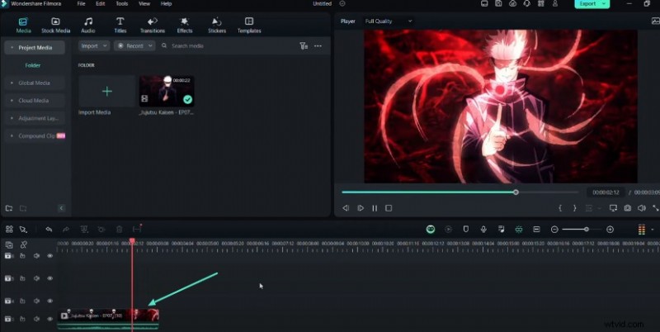Hide the top track with eye icon
This screenshot has height=332, width=660.
49,256
